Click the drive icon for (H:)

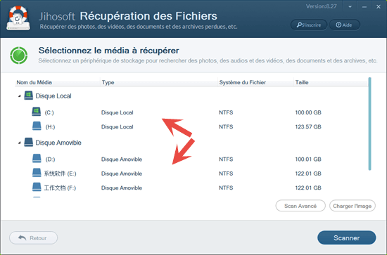[37, 126]
